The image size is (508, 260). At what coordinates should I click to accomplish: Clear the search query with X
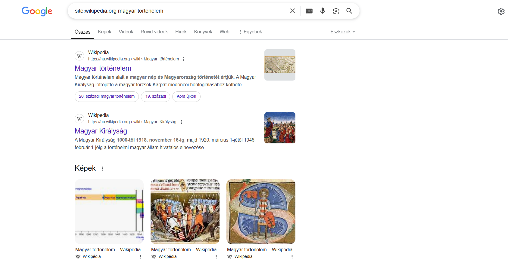(x=292, y=11)
